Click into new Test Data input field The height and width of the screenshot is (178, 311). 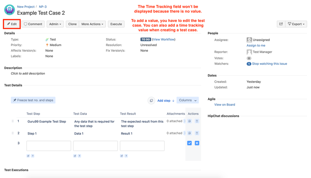tap(95, 146)
